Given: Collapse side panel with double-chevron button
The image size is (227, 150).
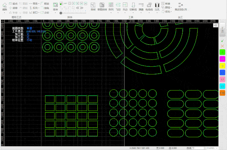Looking at the screenshot, I should [x=216, y=26].
